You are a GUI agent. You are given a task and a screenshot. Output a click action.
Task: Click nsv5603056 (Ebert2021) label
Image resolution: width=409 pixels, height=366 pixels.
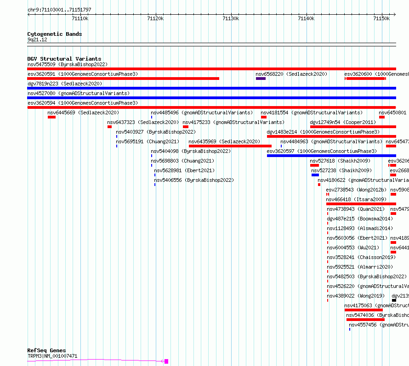pyautogui.click(x=357, y=238)
